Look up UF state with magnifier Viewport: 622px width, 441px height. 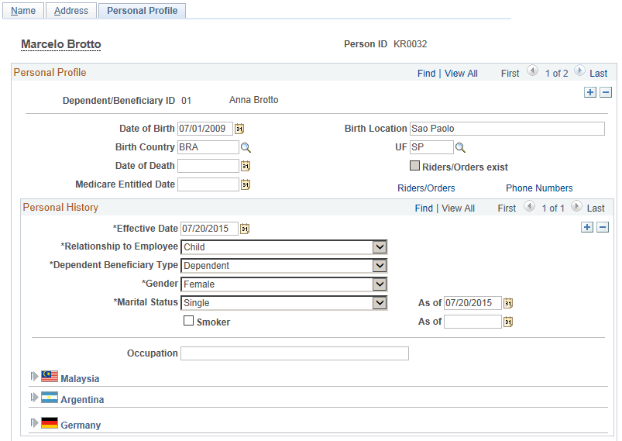(x=460, y=148)
